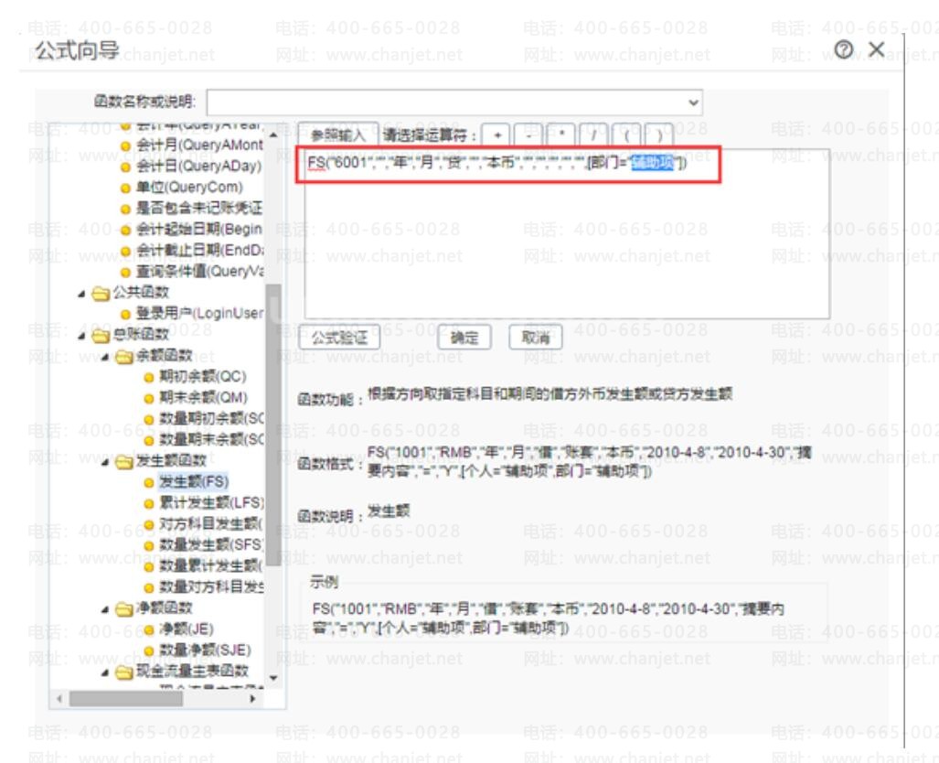Open the 函数名称或说明 dropdown
The width and height of the screenshot is (939, 763).
[693, 102]
